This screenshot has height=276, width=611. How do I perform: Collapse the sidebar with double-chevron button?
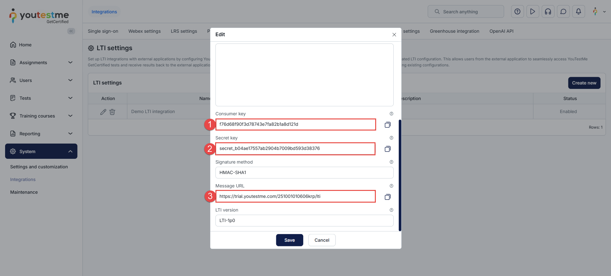[71, 31]
